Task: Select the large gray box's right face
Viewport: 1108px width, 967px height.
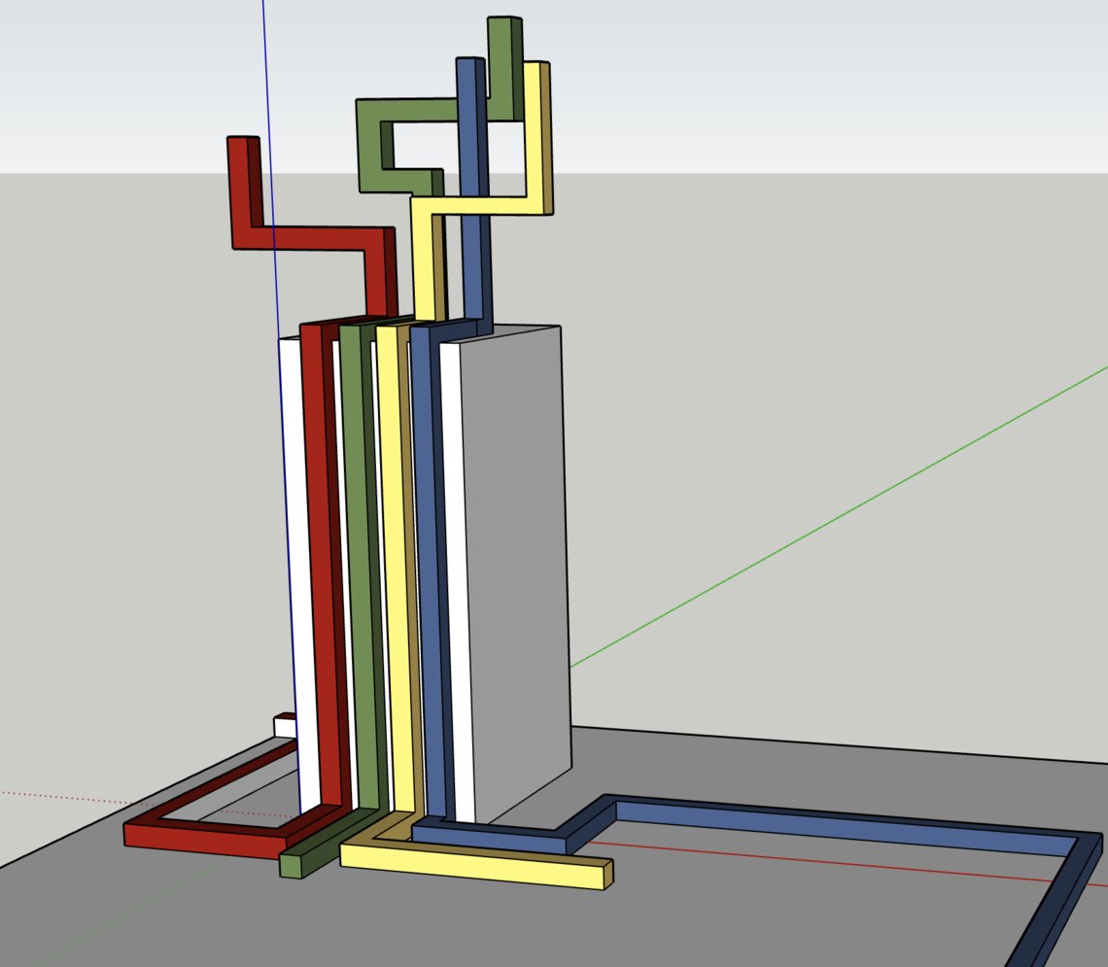Action: pyautogui.click(x=515, y=564)
